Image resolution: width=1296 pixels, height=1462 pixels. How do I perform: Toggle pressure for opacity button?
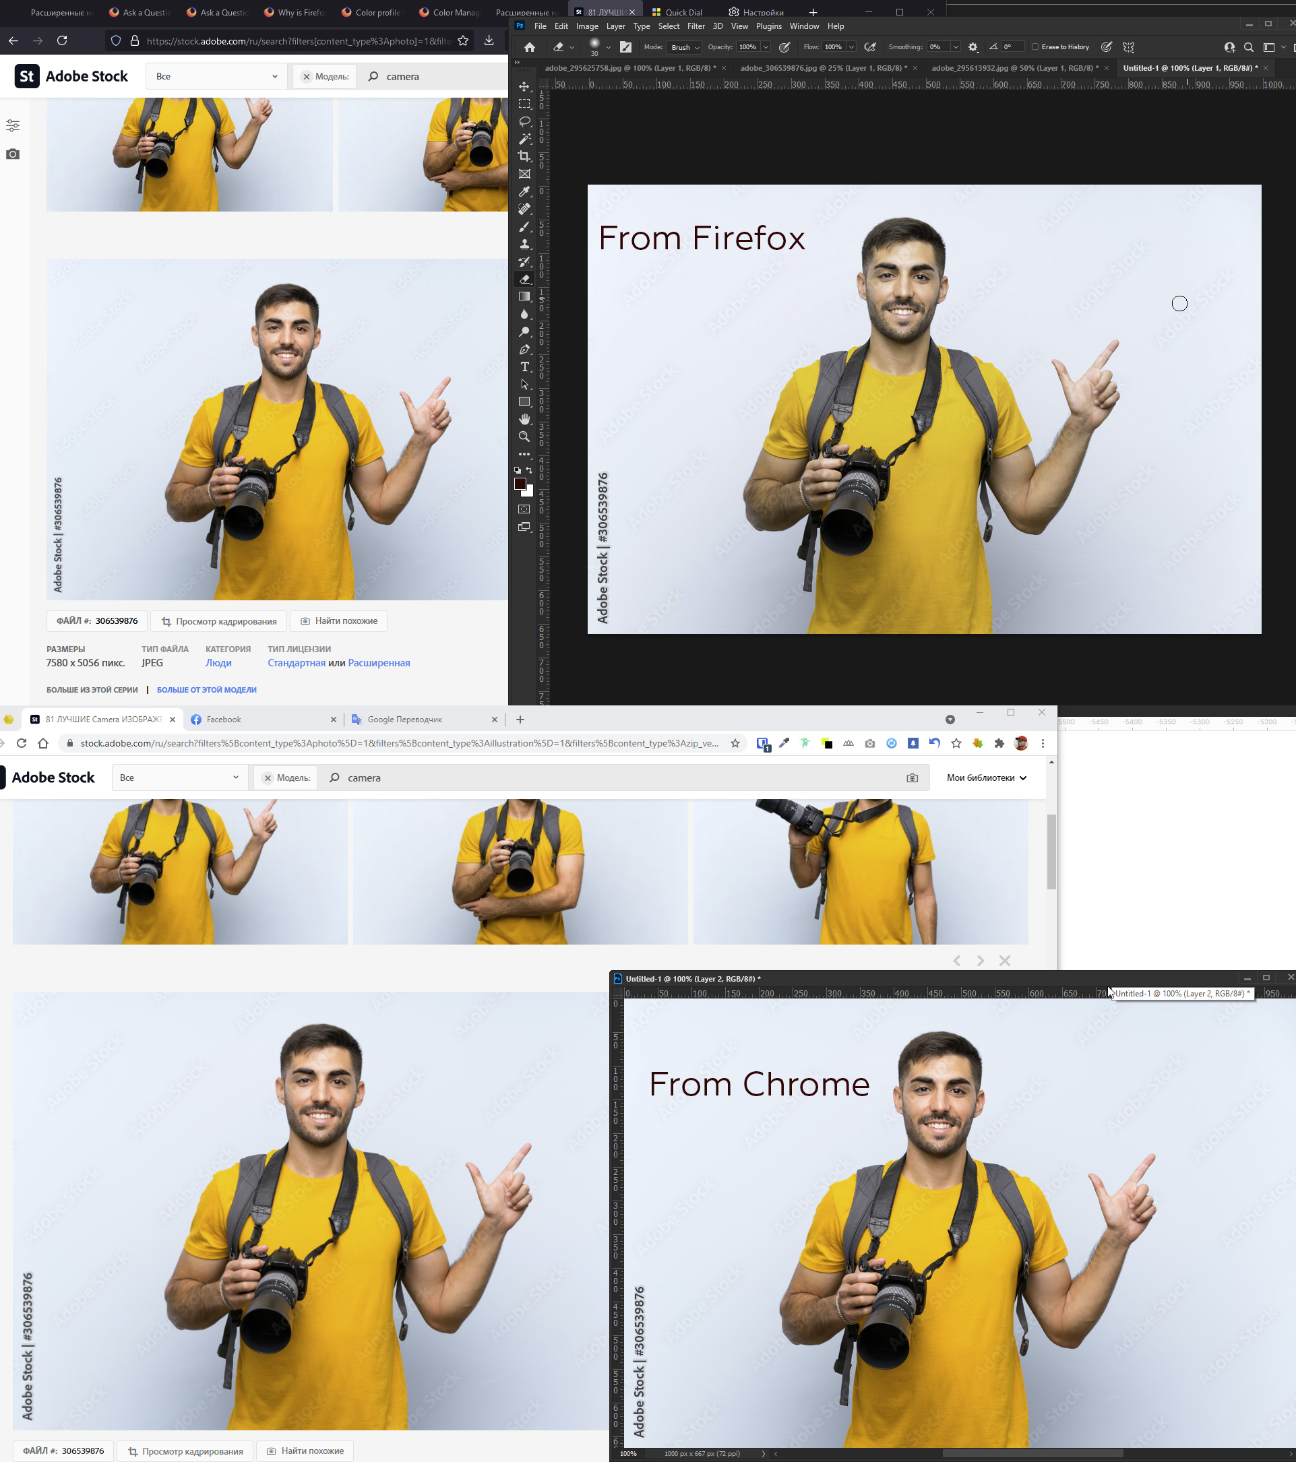click(784, 47)
